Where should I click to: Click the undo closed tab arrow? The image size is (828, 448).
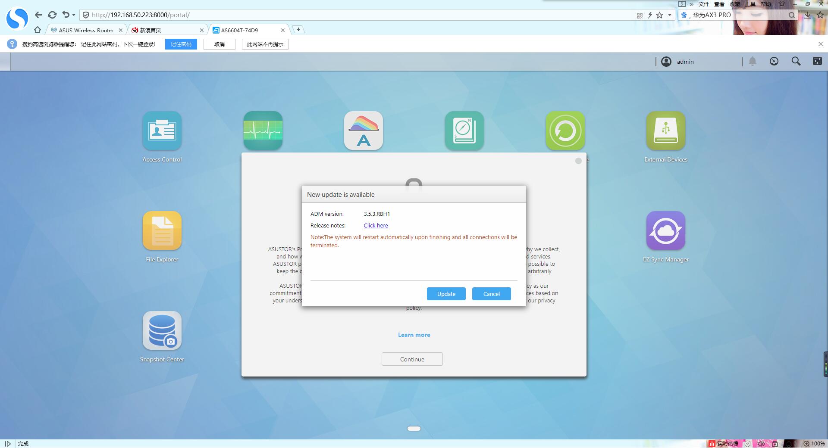(x=66, y=15)
